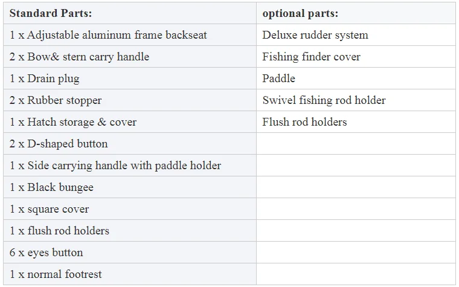Click empty optional cell beside D-shaped button
The image size is (459, 287).
356,144
